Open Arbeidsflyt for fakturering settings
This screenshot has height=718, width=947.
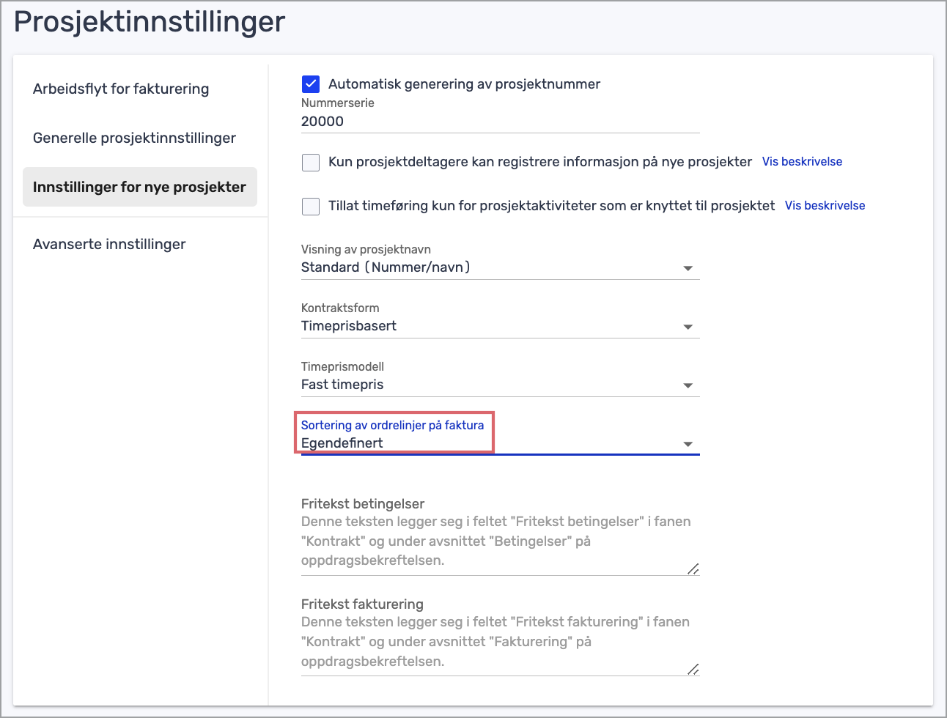click(121, 89)
